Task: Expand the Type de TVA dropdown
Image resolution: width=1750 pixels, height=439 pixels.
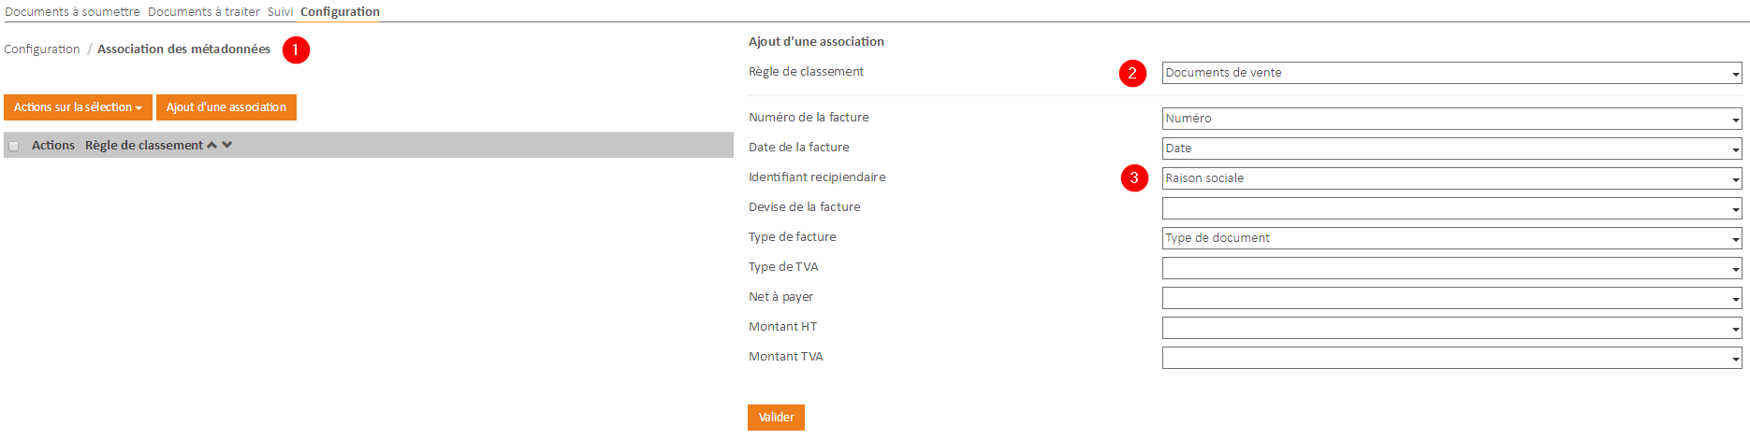Action: 1451,268
